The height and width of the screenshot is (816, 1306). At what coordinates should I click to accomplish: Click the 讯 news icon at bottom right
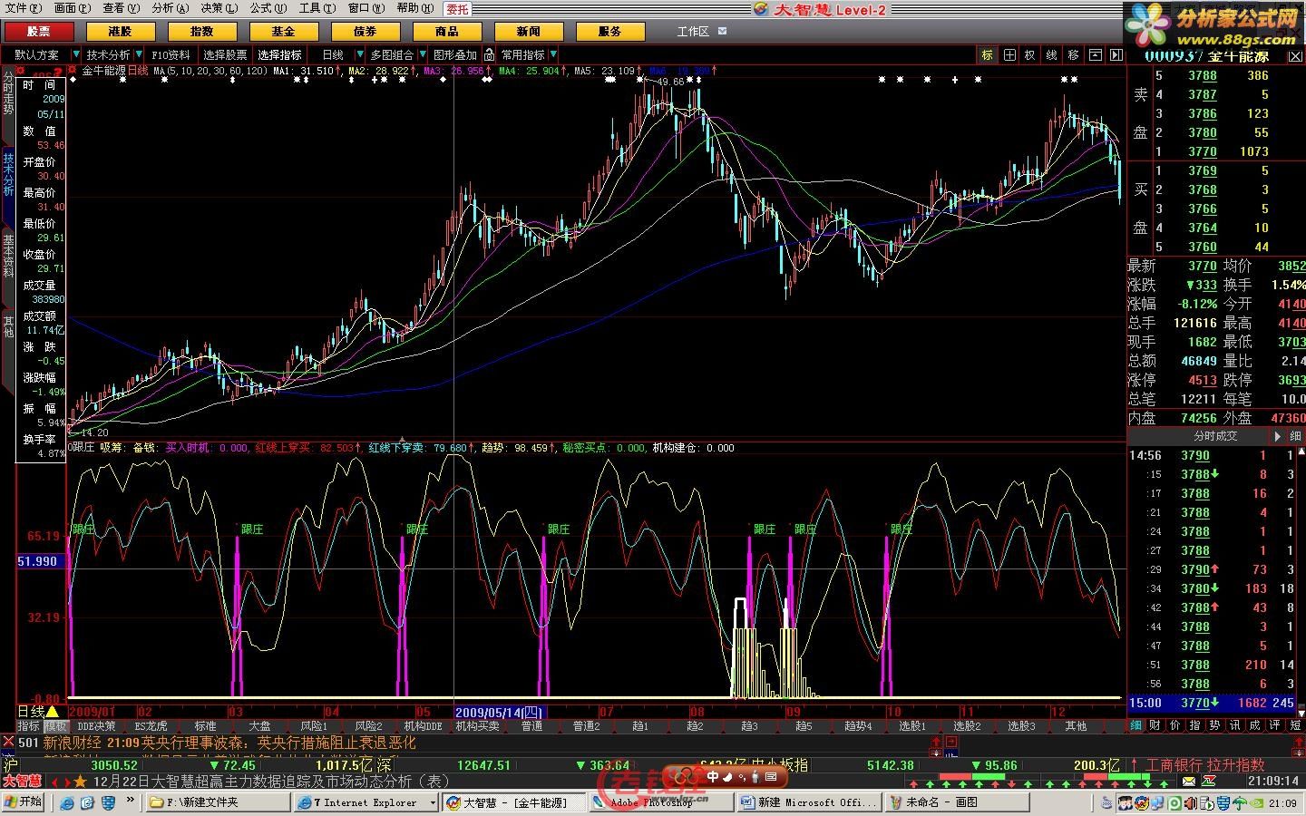point(1235,725)
